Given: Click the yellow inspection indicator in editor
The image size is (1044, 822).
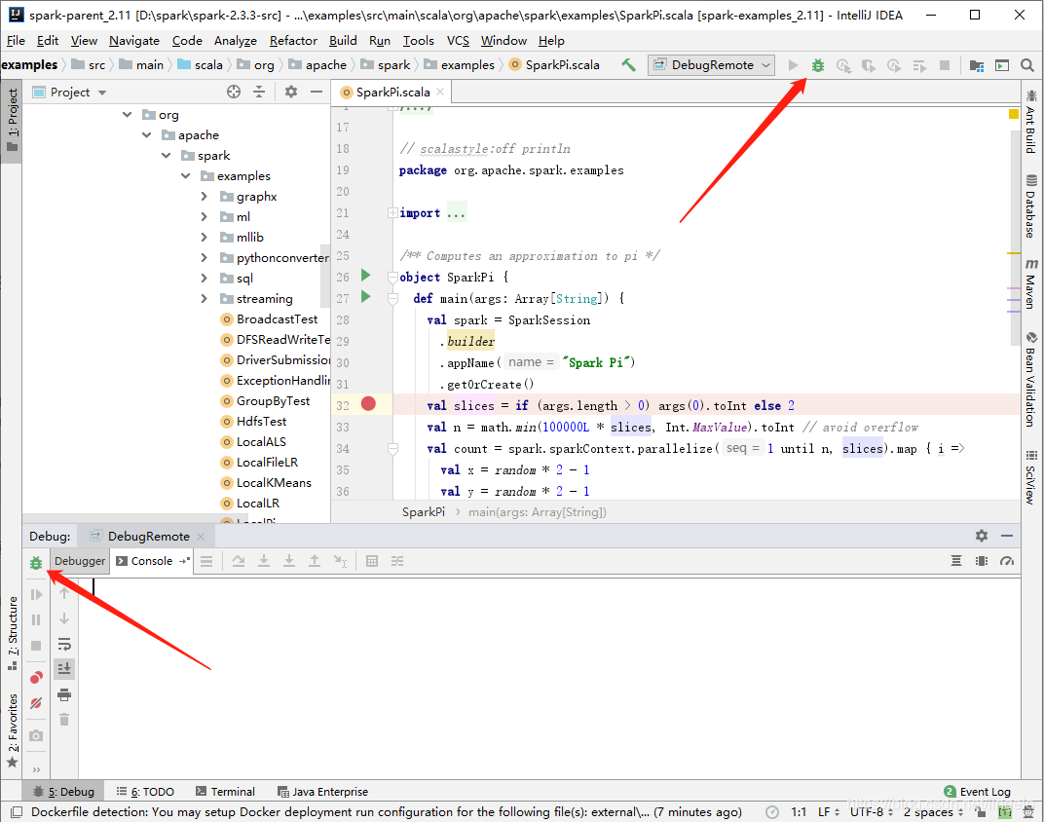Looking at the screenshot, I should (x=1014, y=114).
